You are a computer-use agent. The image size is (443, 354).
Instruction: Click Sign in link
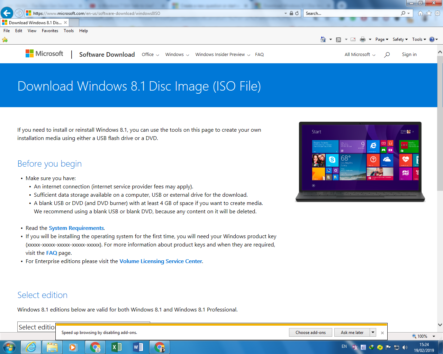tap(409, 55)
